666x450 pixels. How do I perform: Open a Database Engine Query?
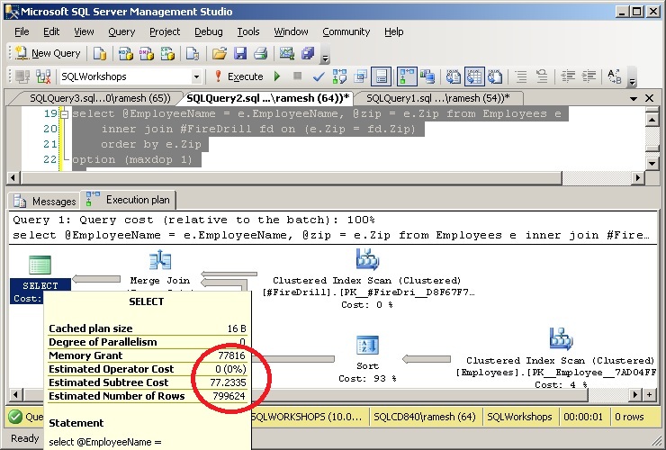(100, 53)
